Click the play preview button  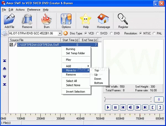coord(108,107)
